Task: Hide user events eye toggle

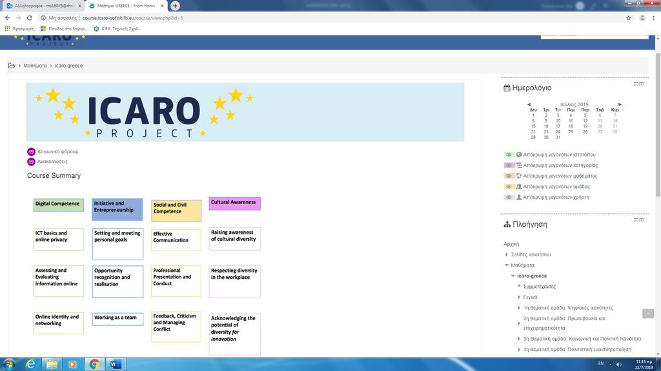Action: click(509, 197)
